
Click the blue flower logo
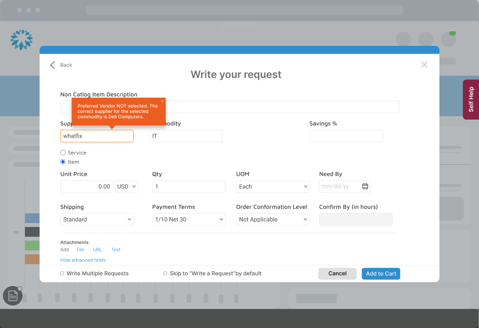click(x=22, y=40)
